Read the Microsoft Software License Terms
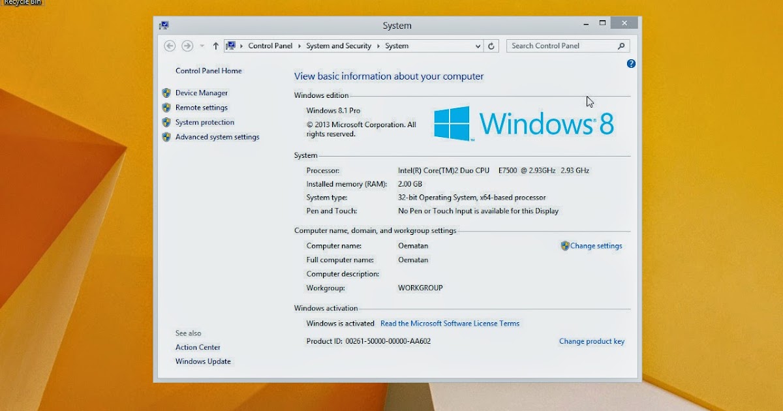The width and height of the screenshot is (783, 411). coord(450,324)
